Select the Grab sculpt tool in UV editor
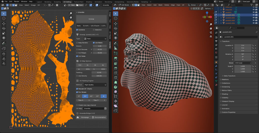This screenshot has height=133, width=259. (x=4, y=54)
